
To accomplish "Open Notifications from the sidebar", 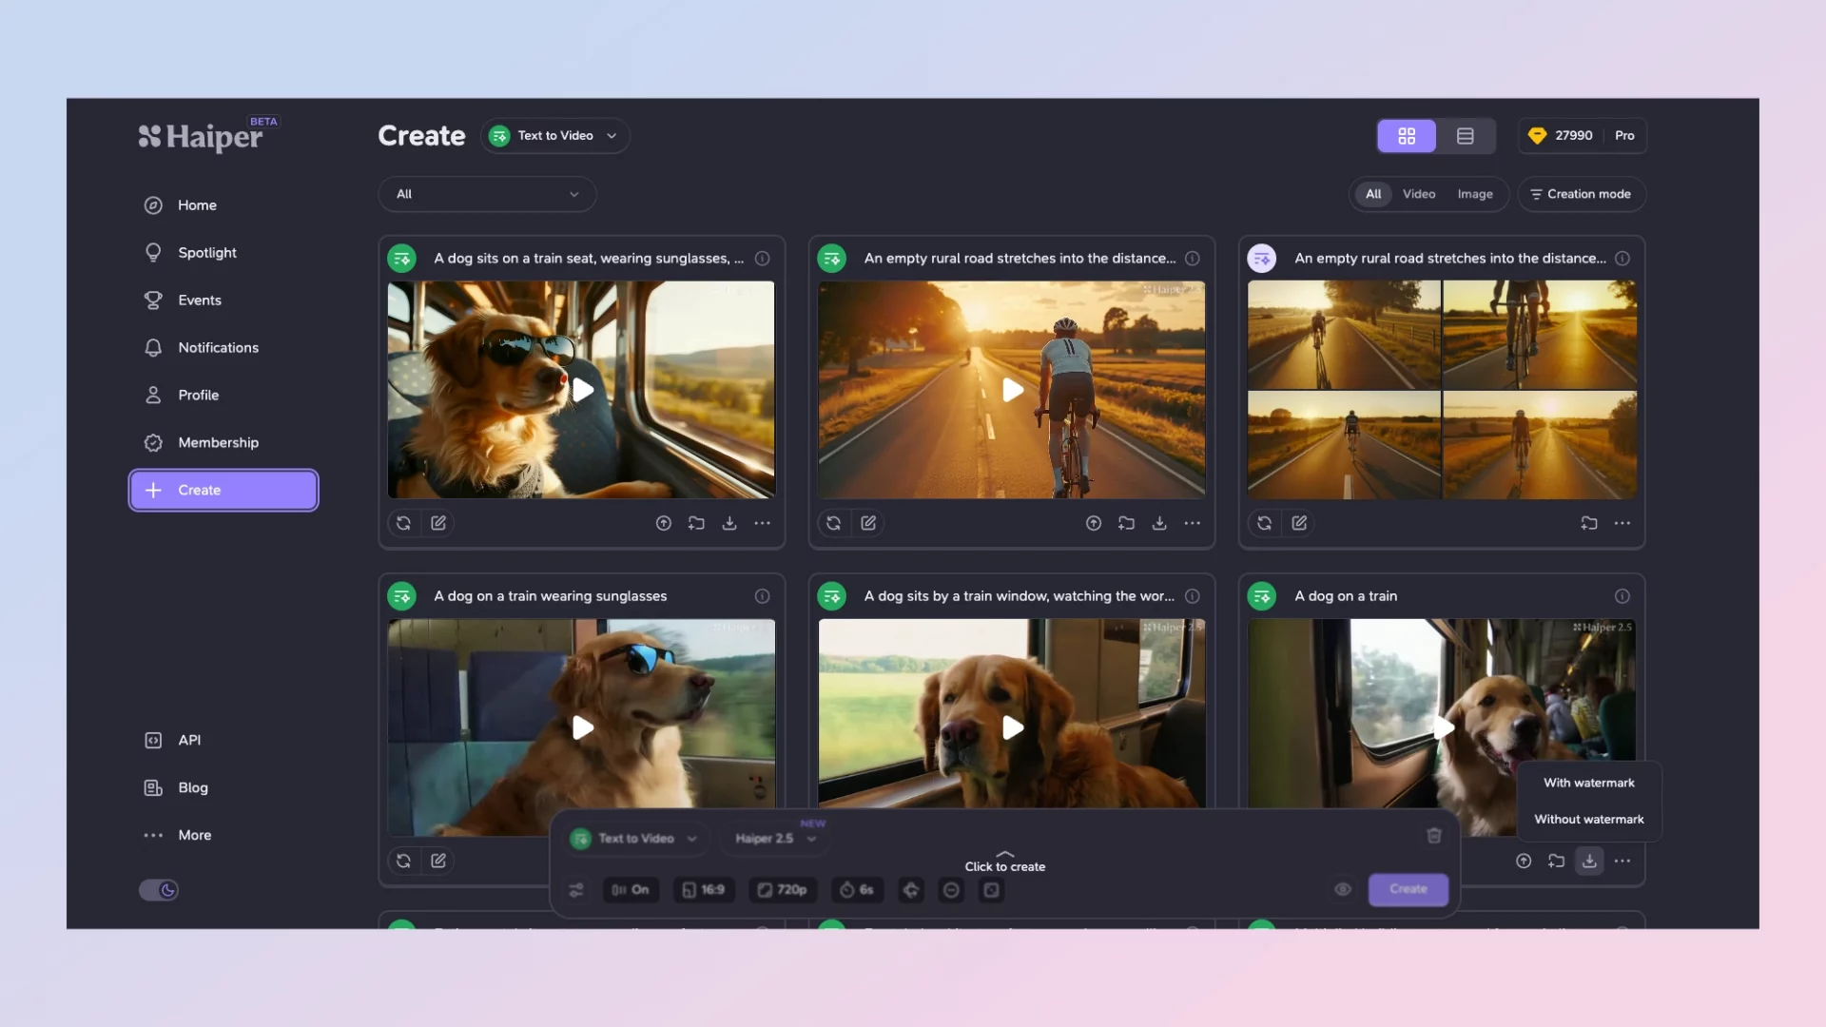I will pyautogui.click(x=218, y=347).
